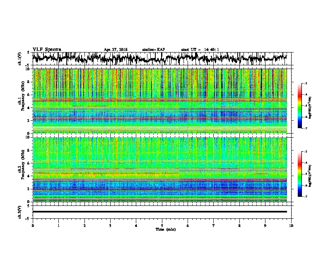Click the '-7' tick of lower colorbar

[306, 196]
